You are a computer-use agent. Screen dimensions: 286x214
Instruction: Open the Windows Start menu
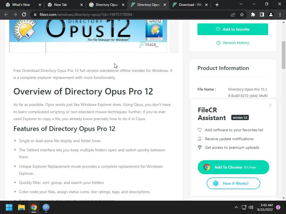[9, 207]
